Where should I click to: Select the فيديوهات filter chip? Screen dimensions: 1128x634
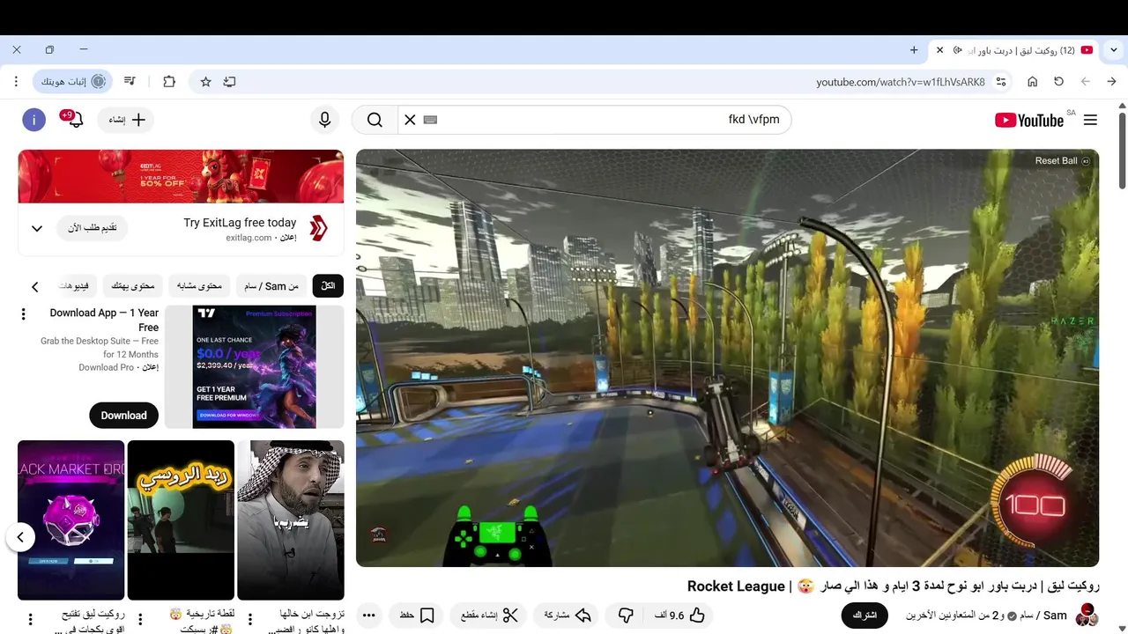point(75,286)
